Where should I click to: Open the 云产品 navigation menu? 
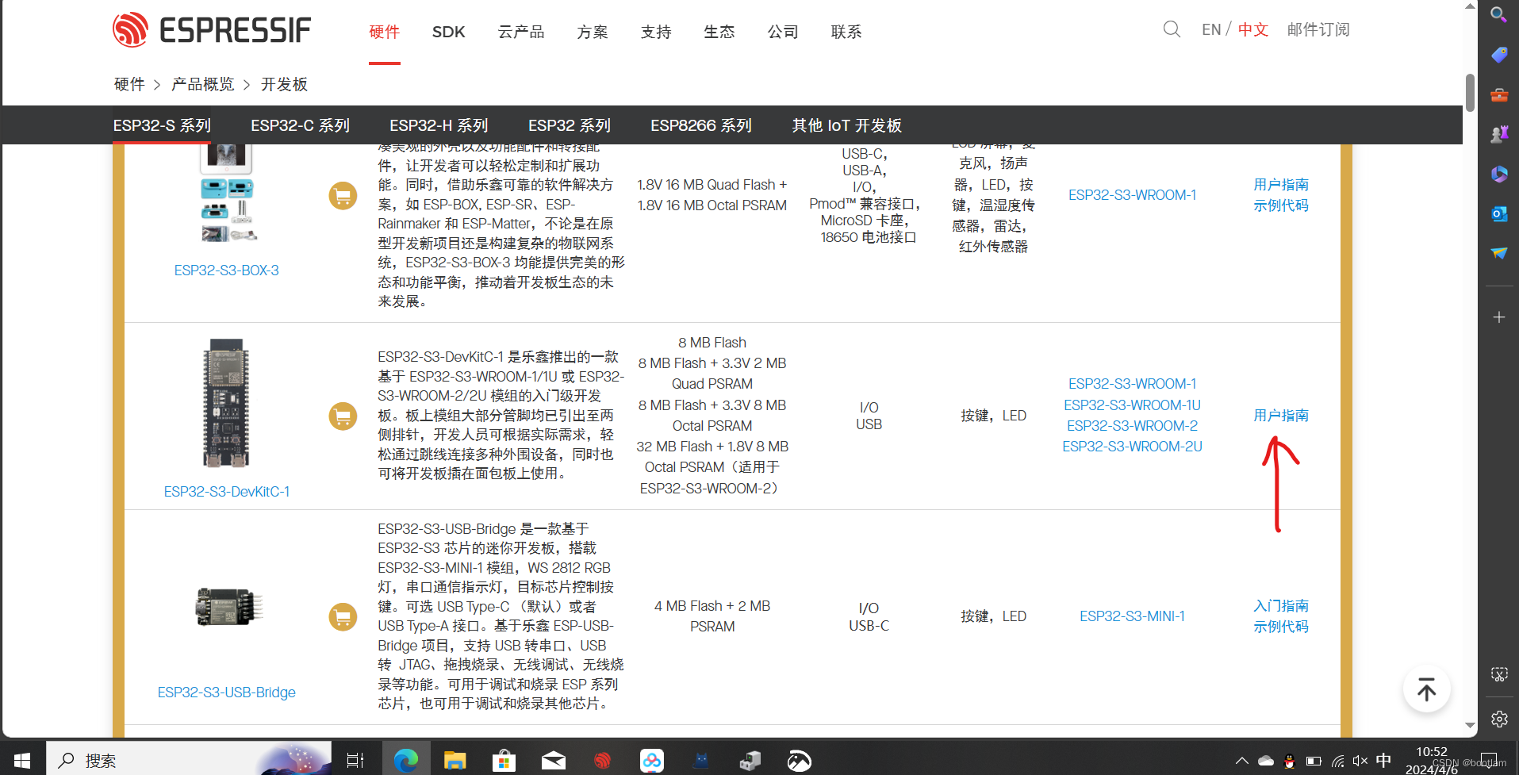(521, 32)
